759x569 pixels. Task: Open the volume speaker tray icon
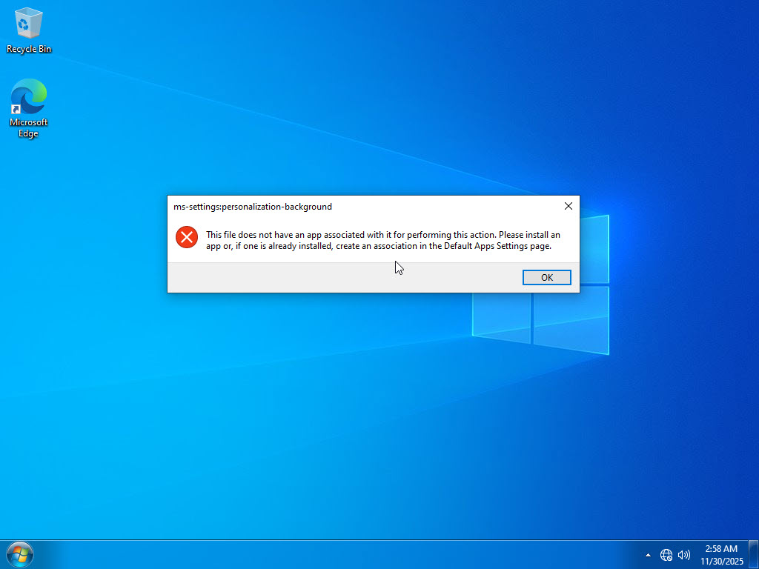point(684,555)
